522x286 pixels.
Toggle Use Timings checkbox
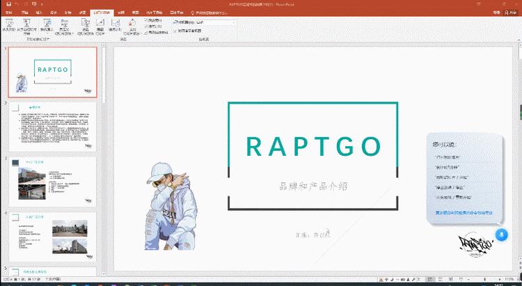154,26
